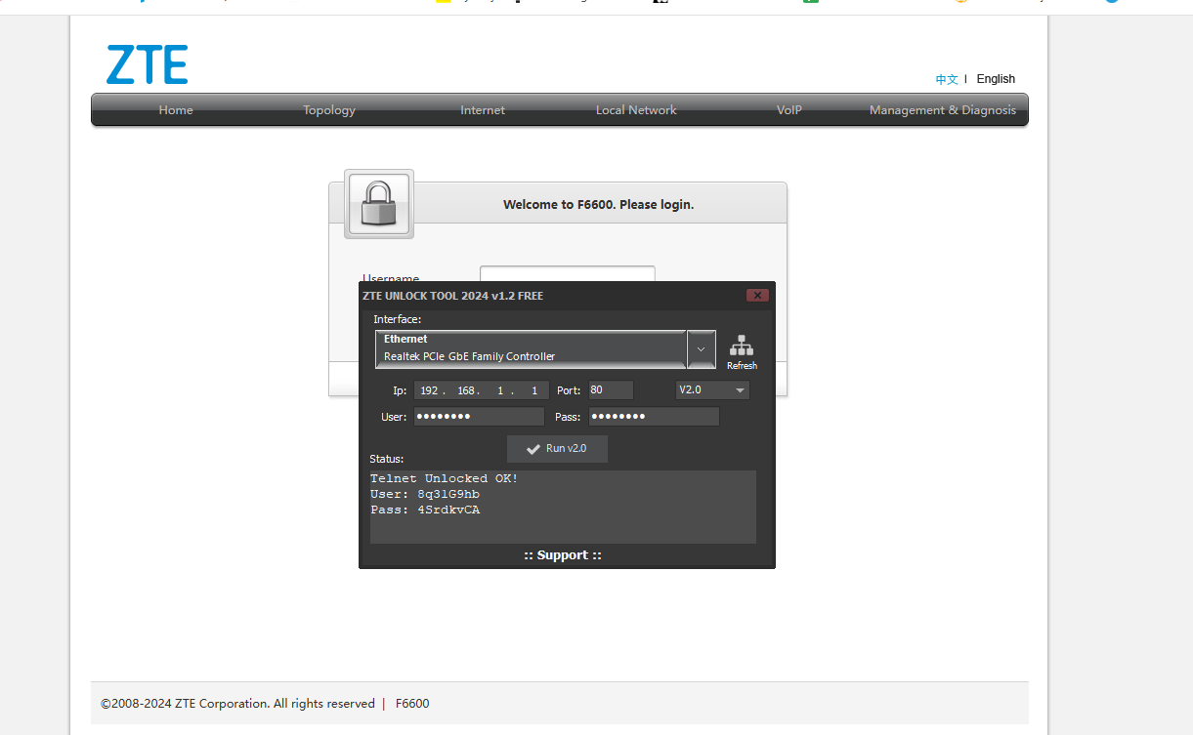Viewport: 1193px width, 735px height.
Task: Click the 'Pass: 4SrdkvCA' status line
Action: pos(425,510)
